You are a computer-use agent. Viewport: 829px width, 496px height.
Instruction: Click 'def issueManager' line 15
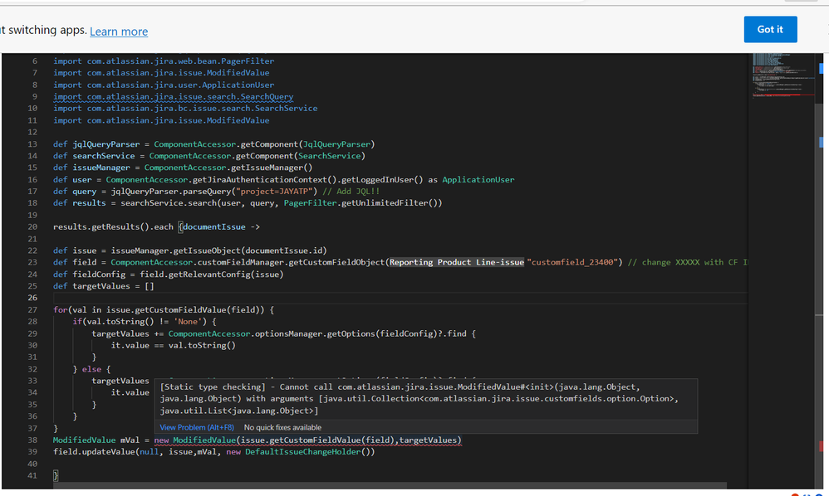click(x=183, y=168)
